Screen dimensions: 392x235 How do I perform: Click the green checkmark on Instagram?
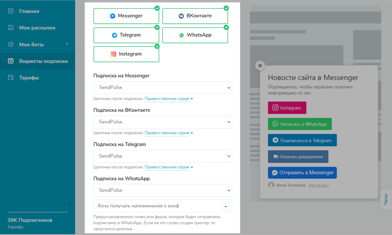tap(157, 46)
